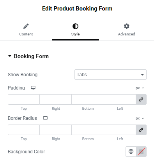Click the Content pencil icon
This screenshot has width=154, height=165.
click(26, 26)
